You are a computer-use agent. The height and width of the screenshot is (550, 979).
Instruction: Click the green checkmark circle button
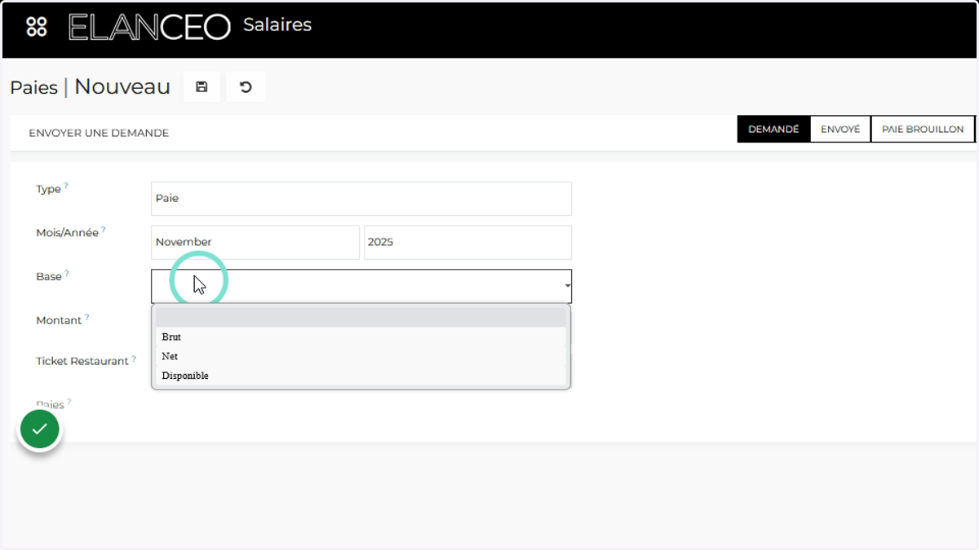pos(40,429)
